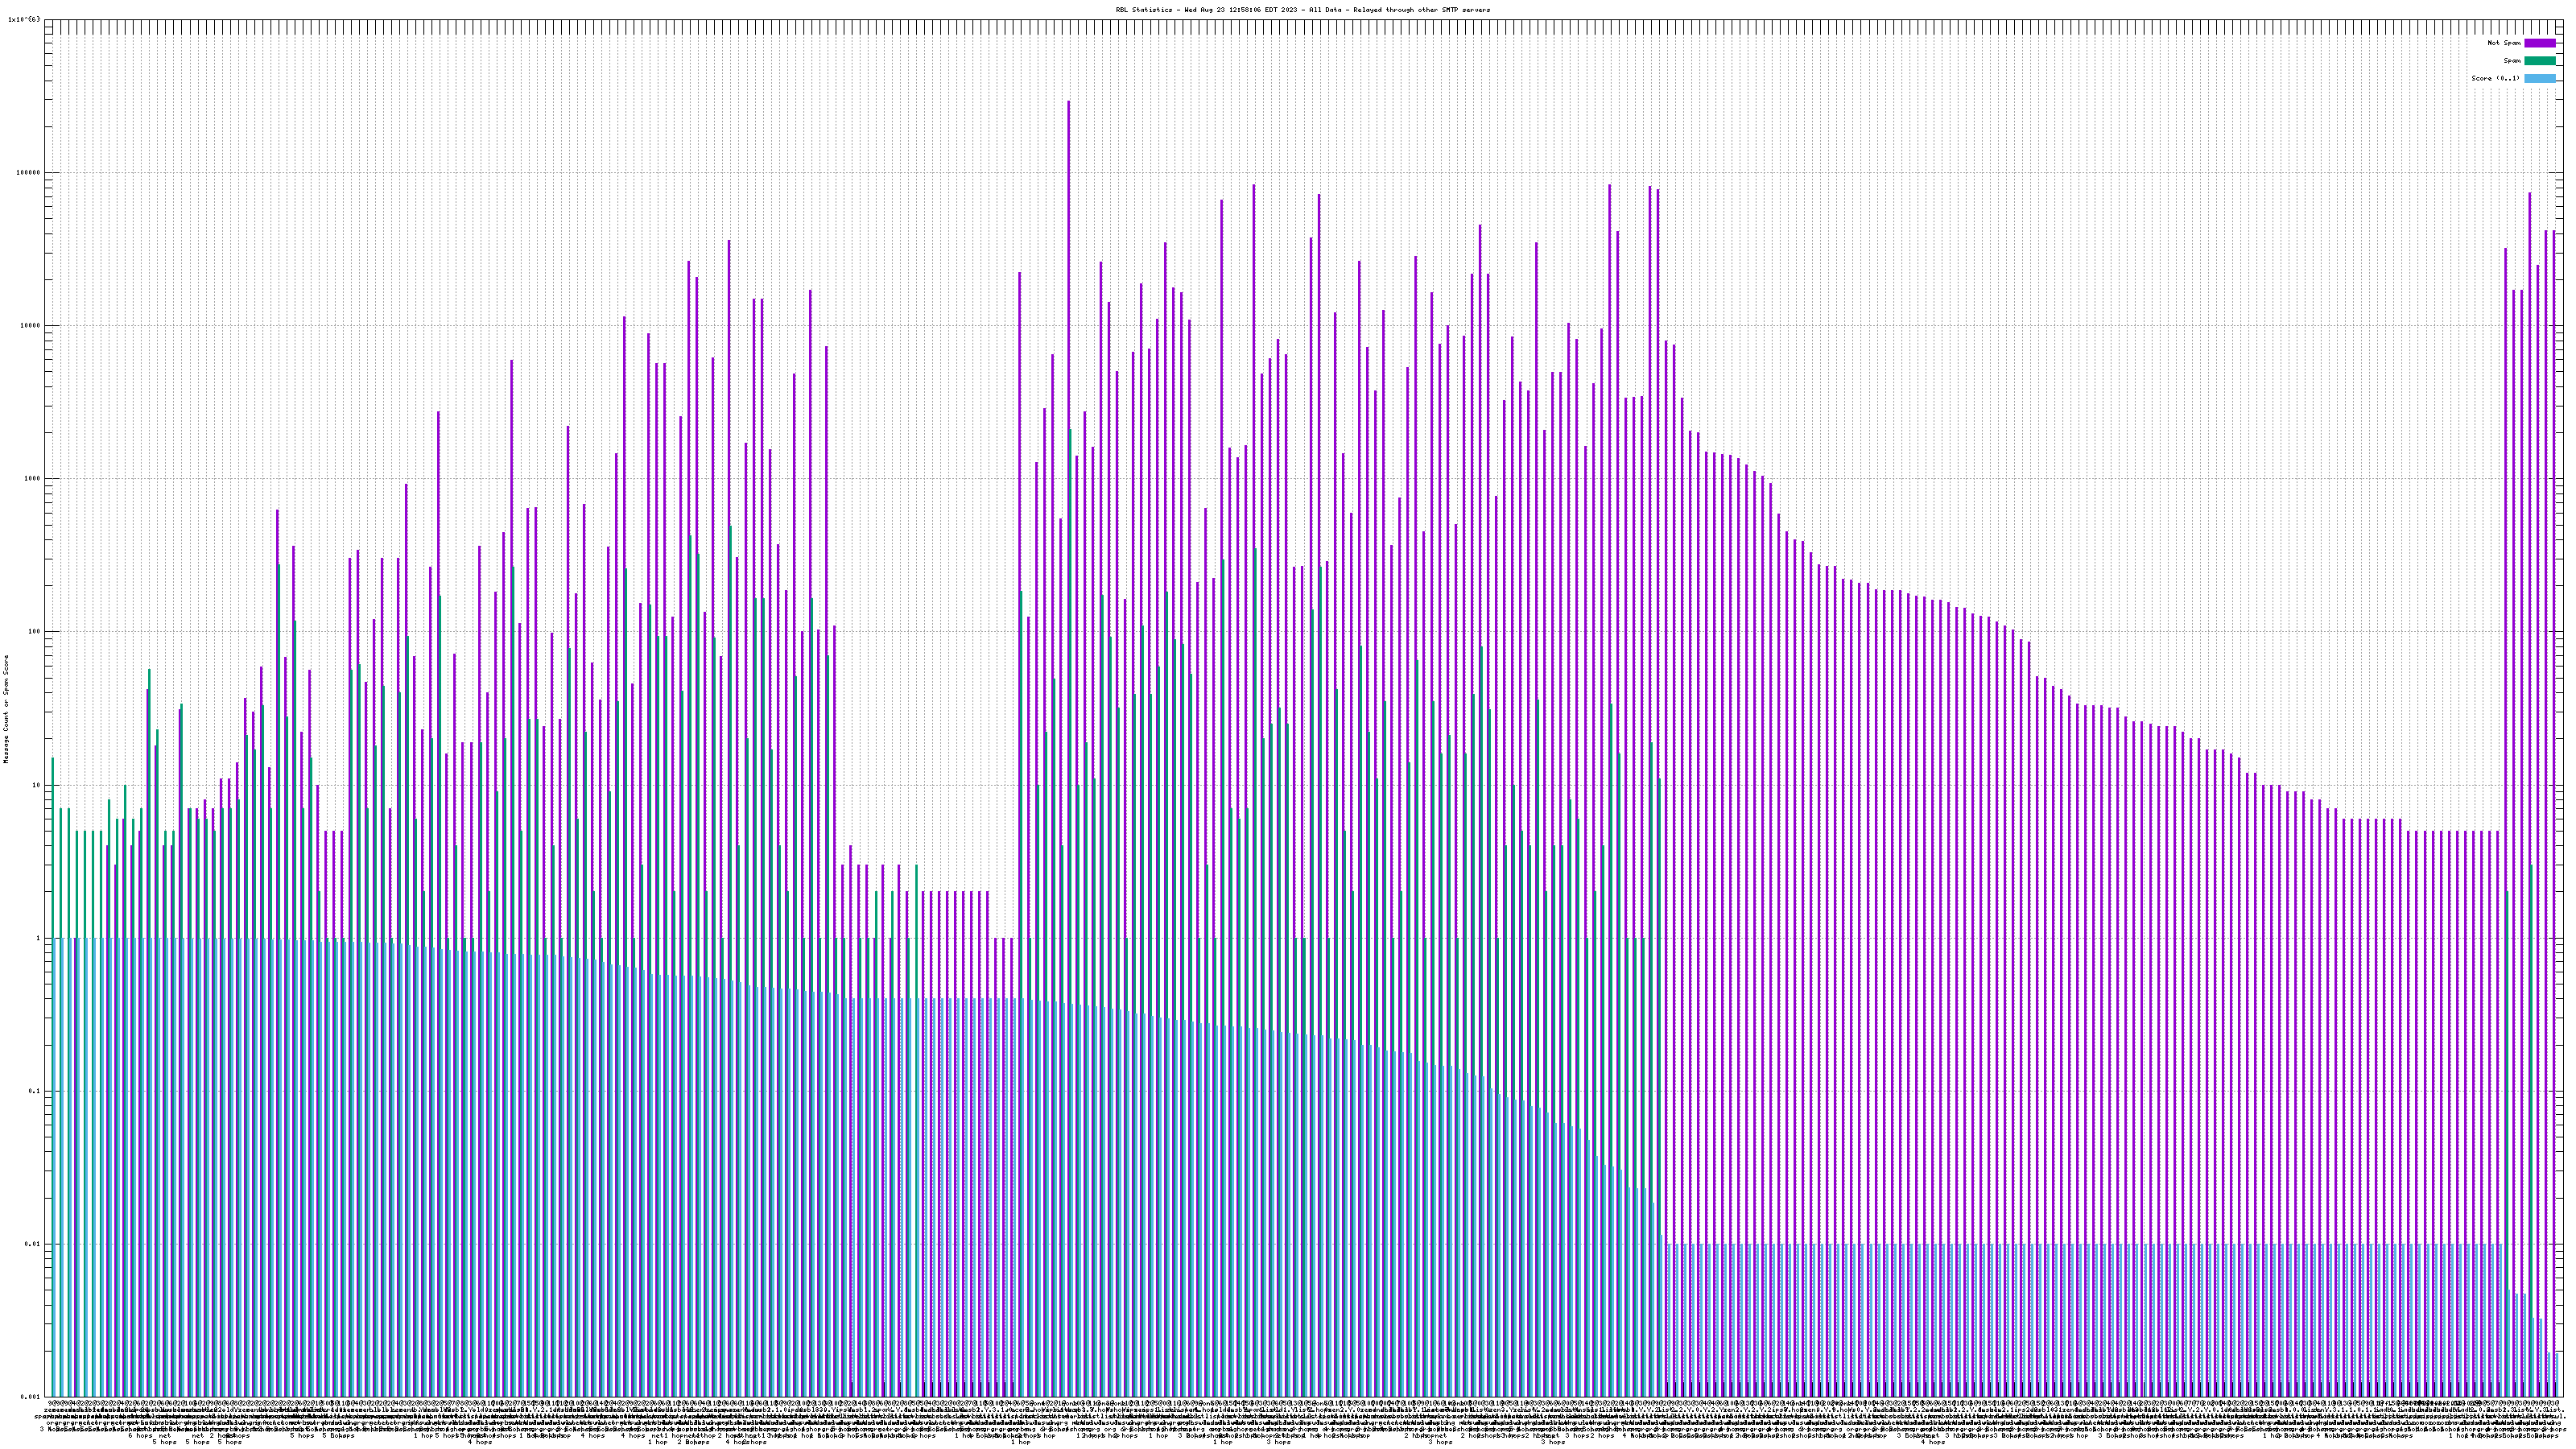
Task: Click the purple Not Spam legend swatch
Action: (2539, 43)
